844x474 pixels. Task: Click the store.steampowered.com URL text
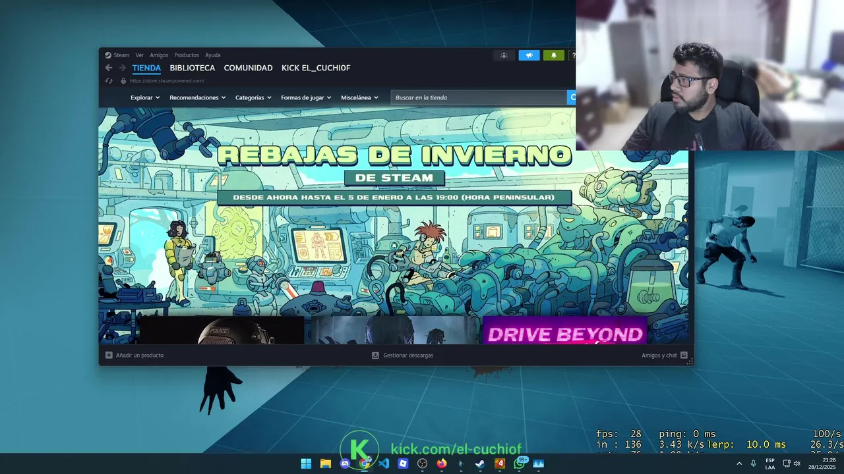(x=167, y=81)
